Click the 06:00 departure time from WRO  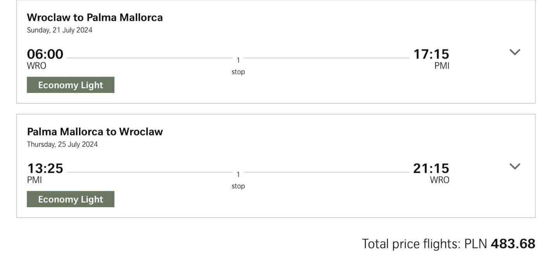(x=45, y=54)
